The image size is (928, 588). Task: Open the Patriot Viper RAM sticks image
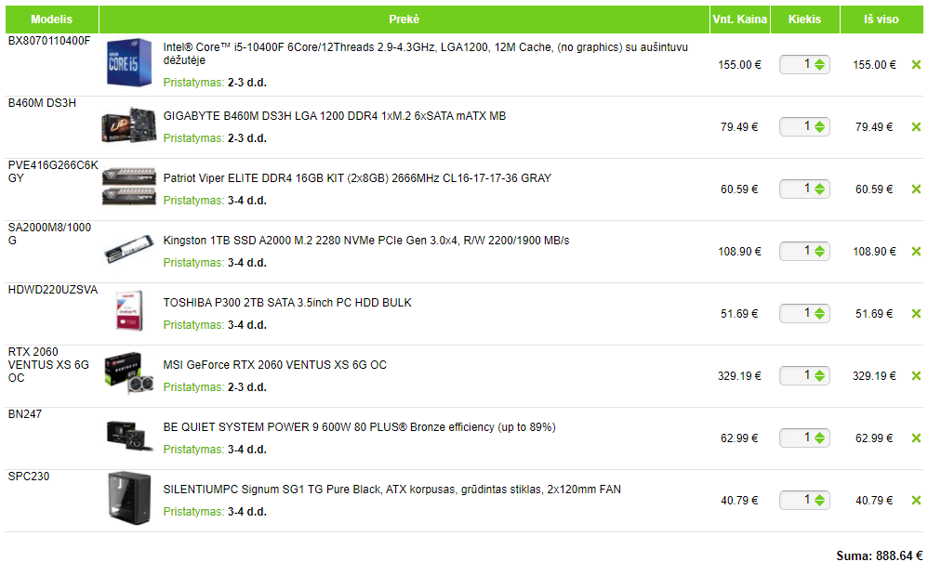pos(129,188)
